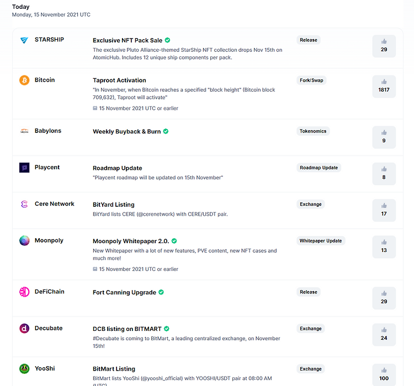The image size is (414, 386).
Task: Select the Whitepaper Update category tag
Action: pyautogui.click(x=321, y=240)
